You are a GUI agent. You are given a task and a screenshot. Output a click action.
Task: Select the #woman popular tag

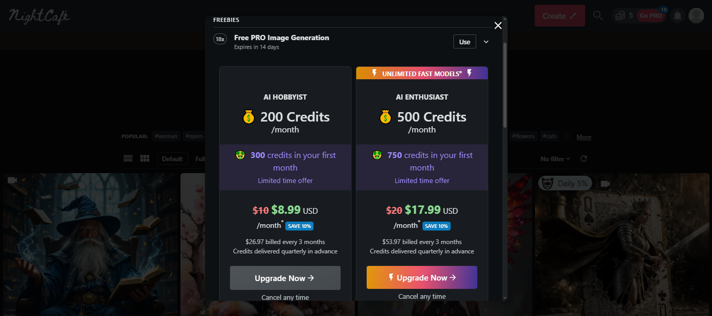(166, 137)
